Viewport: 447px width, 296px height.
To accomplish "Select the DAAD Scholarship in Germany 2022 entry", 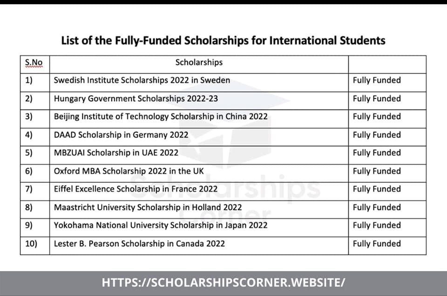I will coord(121,135).
